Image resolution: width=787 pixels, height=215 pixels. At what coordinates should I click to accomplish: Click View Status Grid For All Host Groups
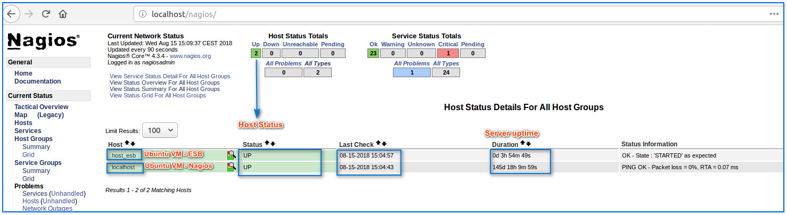[158, 95]
